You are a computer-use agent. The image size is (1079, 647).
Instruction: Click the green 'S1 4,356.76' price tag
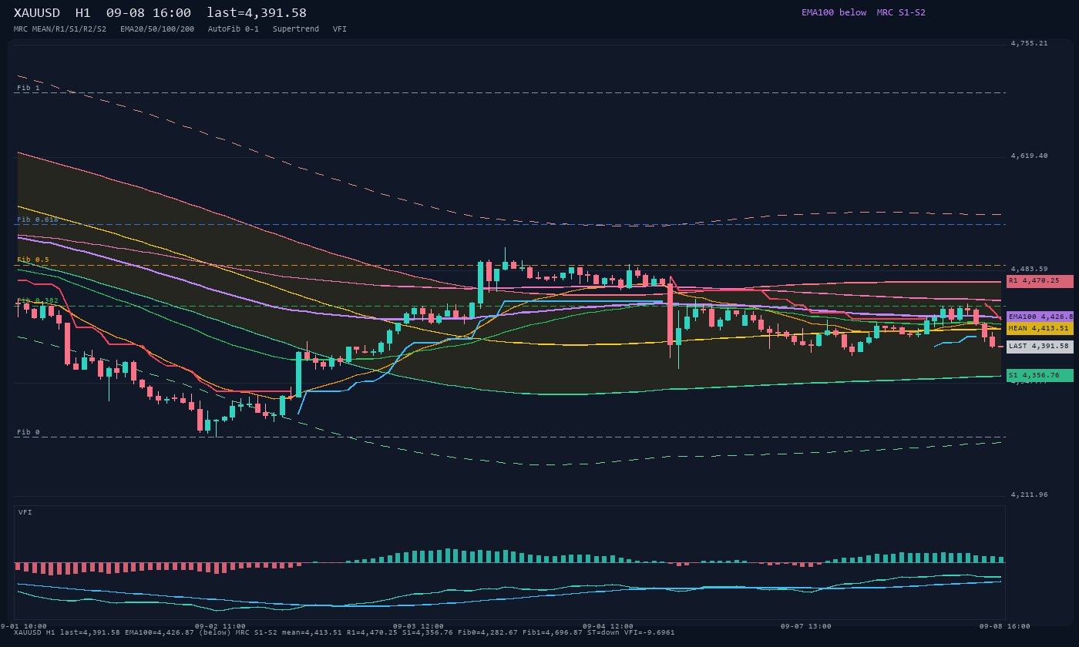pos(1040,375)
